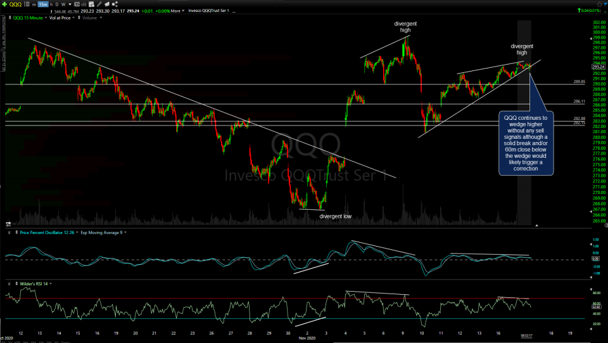Click the 45.7M volume value

coord(72,11)
